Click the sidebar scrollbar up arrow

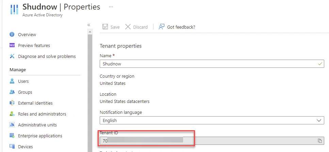(90, 32)
